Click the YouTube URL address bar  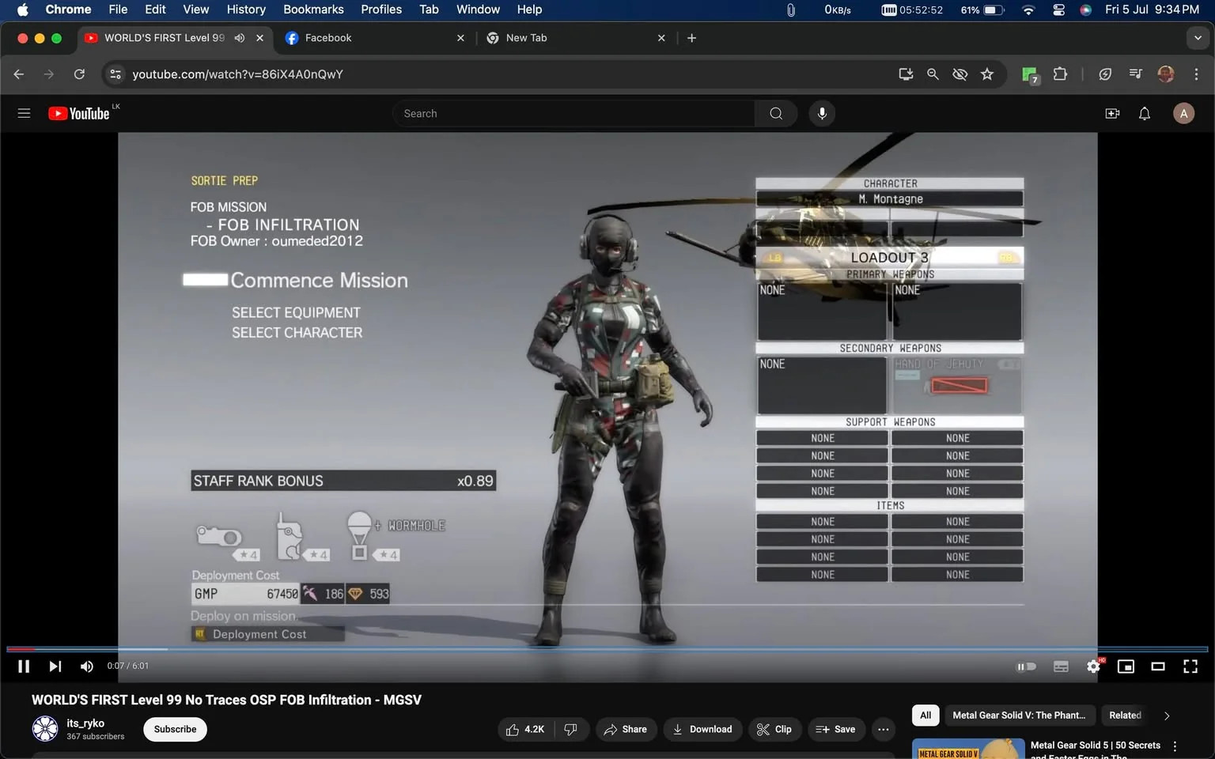click(506, 74)
